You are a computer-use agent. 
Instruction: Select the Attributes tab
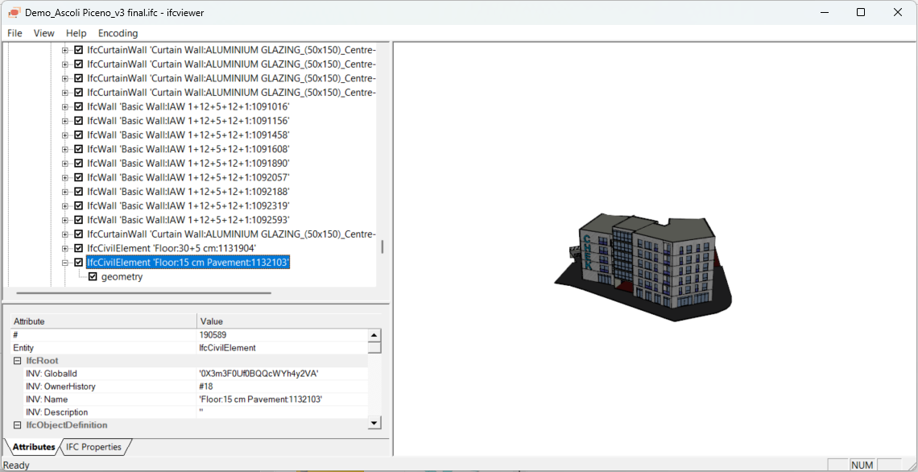(x=33, y=447)
